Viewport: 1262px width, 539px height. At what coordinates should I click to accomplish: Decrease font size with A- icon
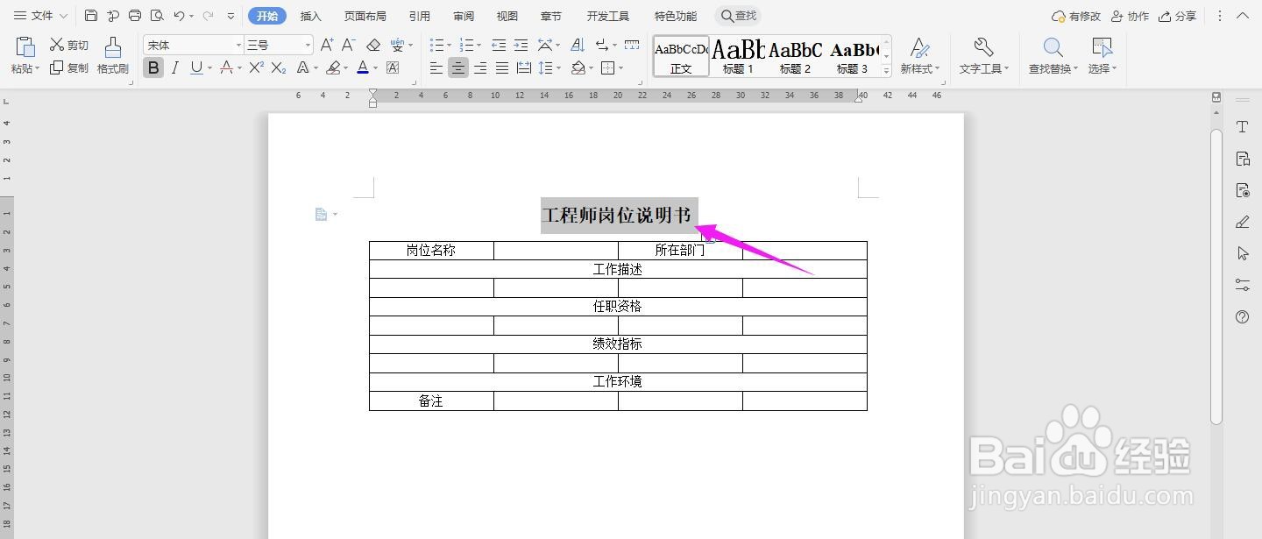tap(348, 45)
